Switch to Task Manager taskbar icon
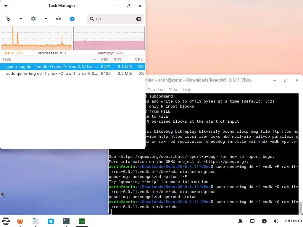 (x=82, y=221)
